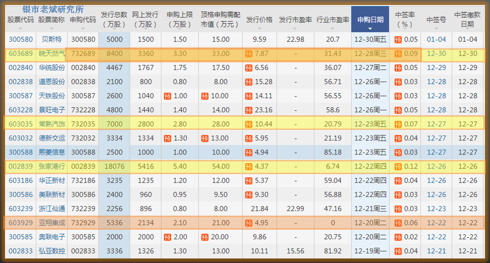The image size is (490, 263).
Task: Click the 预 badge beside price 9.30
Action: tap(249, 195)
